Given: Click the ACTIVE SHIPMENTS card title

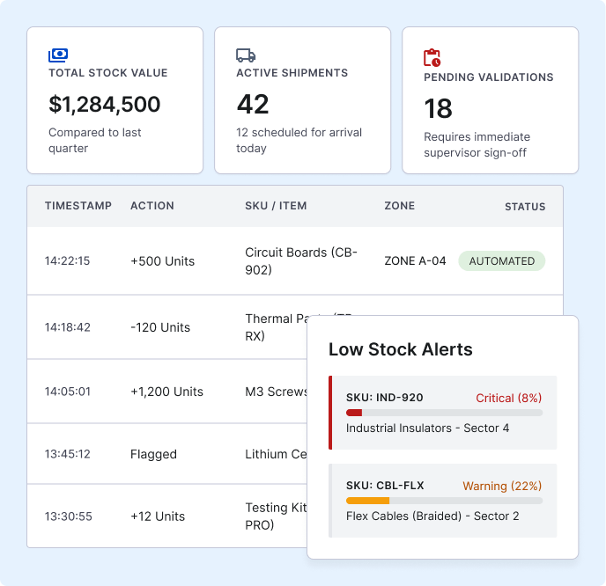Looking at the screenshot, I should [292, 73].
